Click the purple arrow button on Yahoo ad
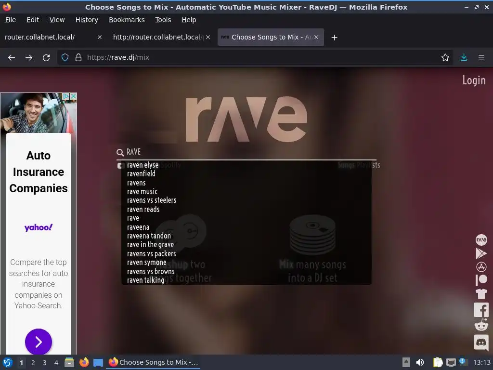The height and width of the screenshot is (370, 493). [x=39, y=342]
